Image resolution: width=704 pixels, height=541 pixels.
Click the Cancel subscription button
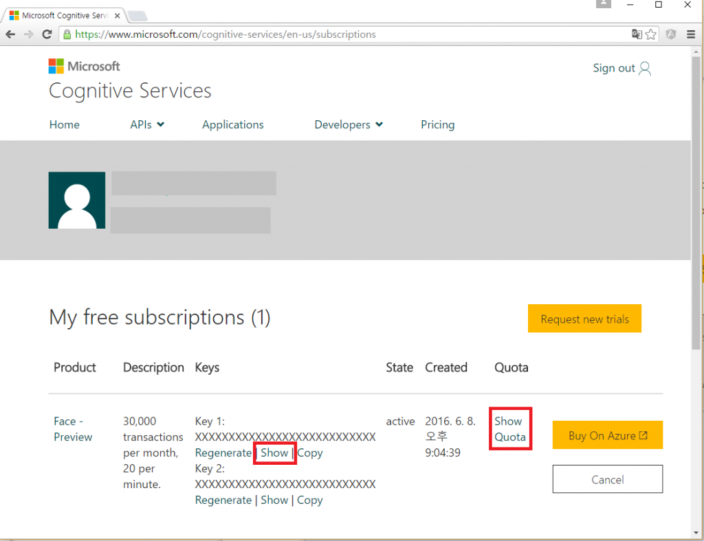(607, 479)
